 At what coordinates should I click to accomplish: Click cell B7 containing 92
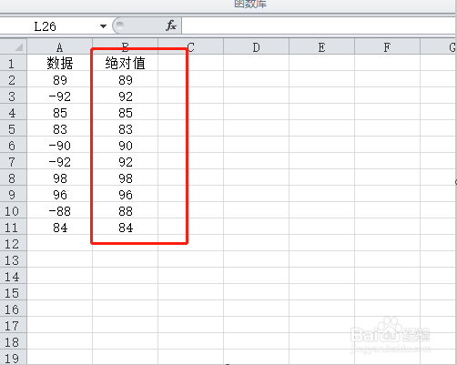pyautogui.click(x=126, y=161)
